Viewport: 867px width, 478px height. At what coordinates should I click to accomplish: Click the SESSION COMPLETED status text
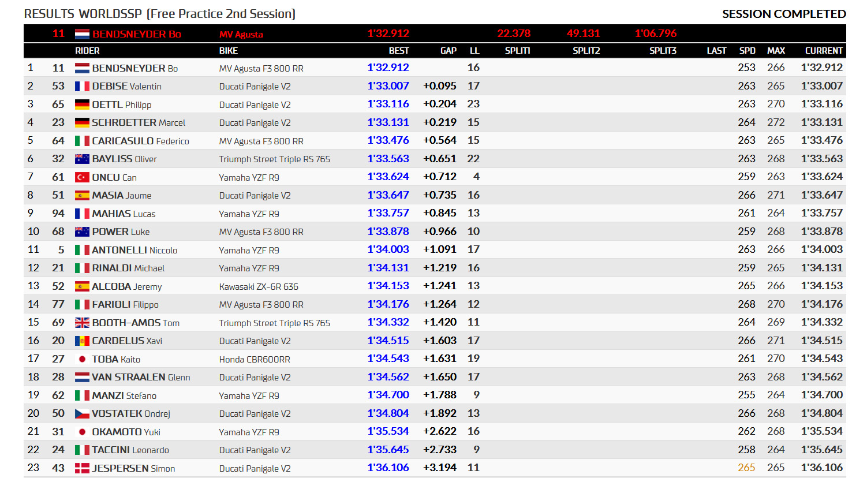coord(784,14)
